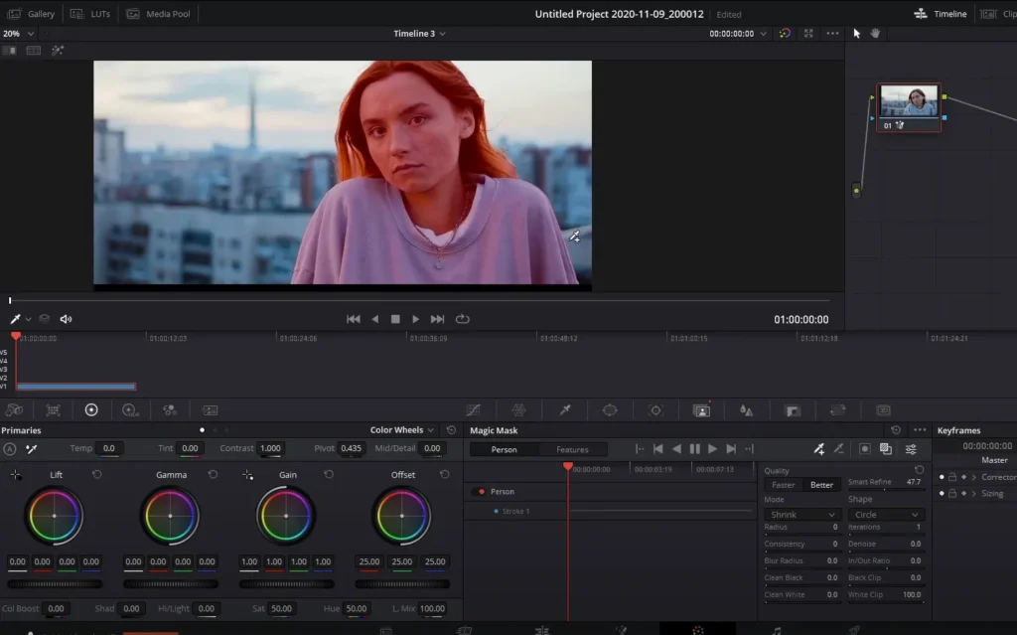Click the add stroke brush tool

[x=818, y=449]
